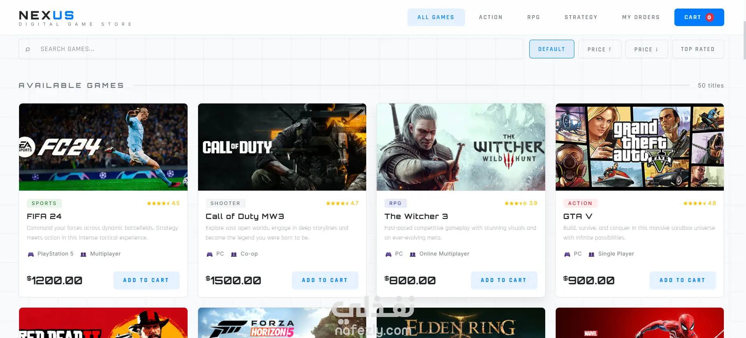The width and height of the screenshot is (746, 338).
Task: Click the FIFA 24 title
Action: click(44, 216)
